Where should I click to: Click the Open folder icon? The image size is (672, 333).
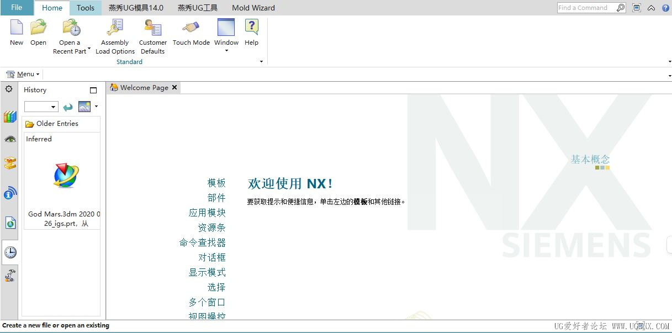pyautogui.click(x=38, y=28)
